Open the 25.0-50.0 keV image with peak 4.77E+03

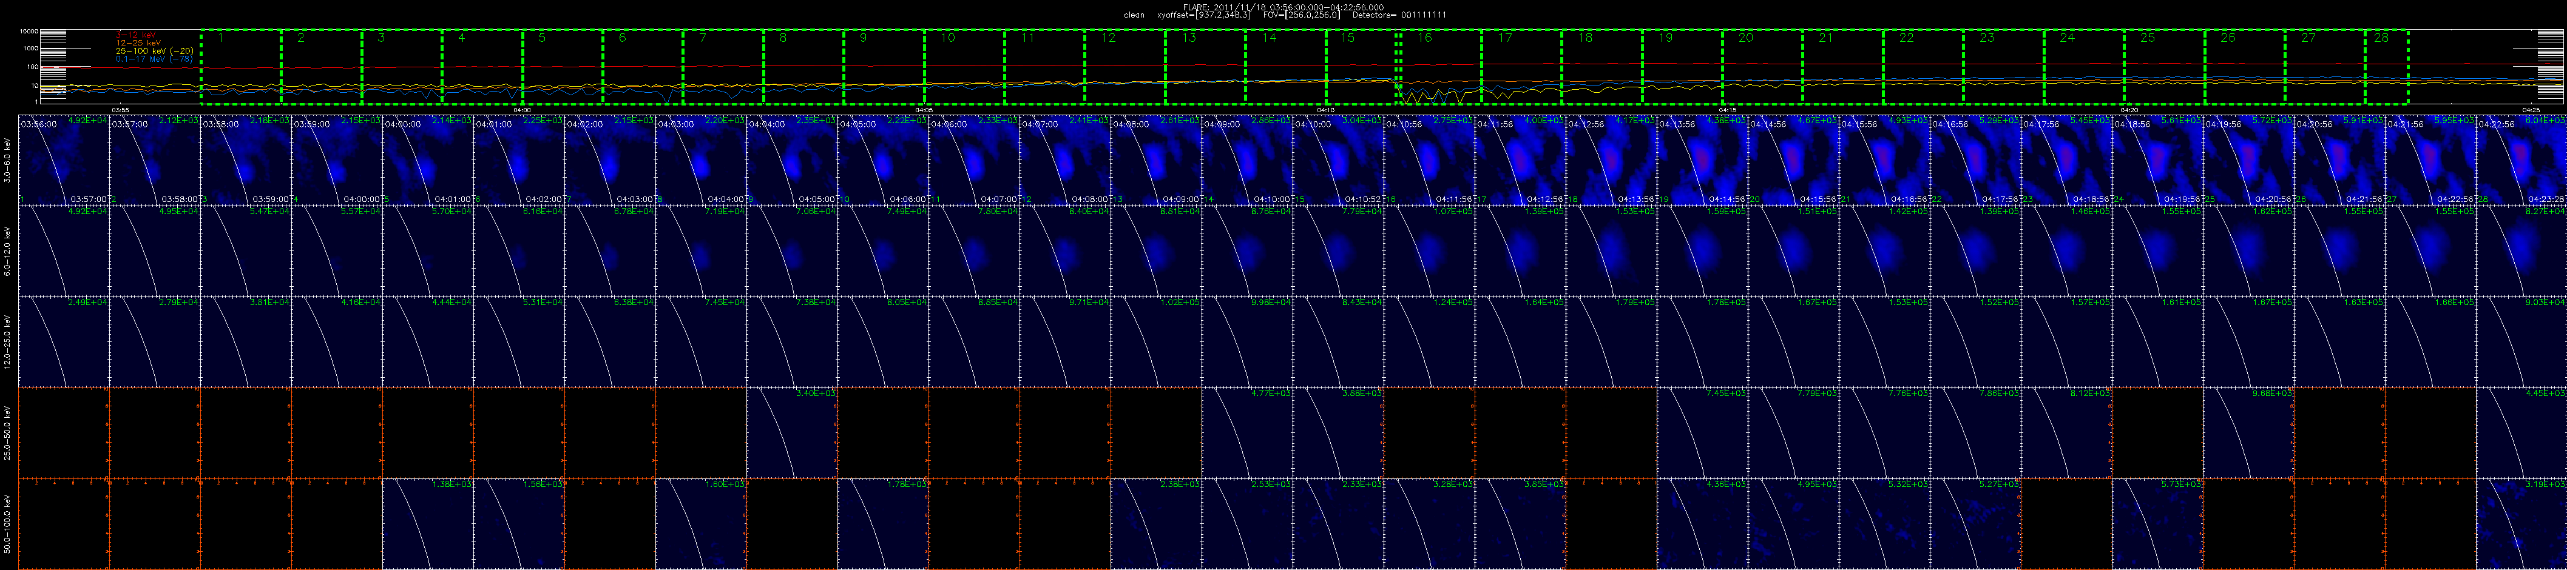pyautogui.click(x=1249, y=432)
